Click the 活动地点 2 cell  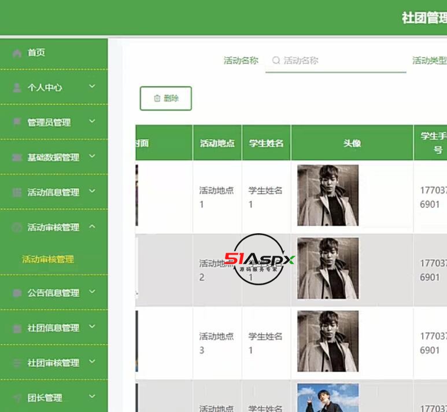click(x=217, y=270)
